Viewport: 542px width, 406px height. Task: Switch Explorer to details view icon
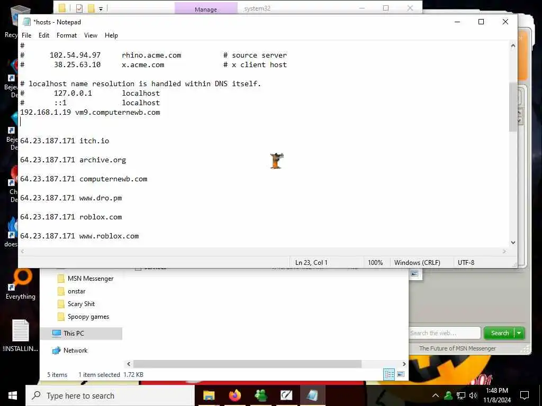(x=389, y=374)
